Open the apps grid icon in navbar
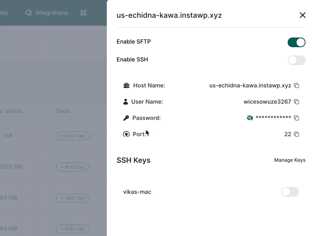 (83, 13)
